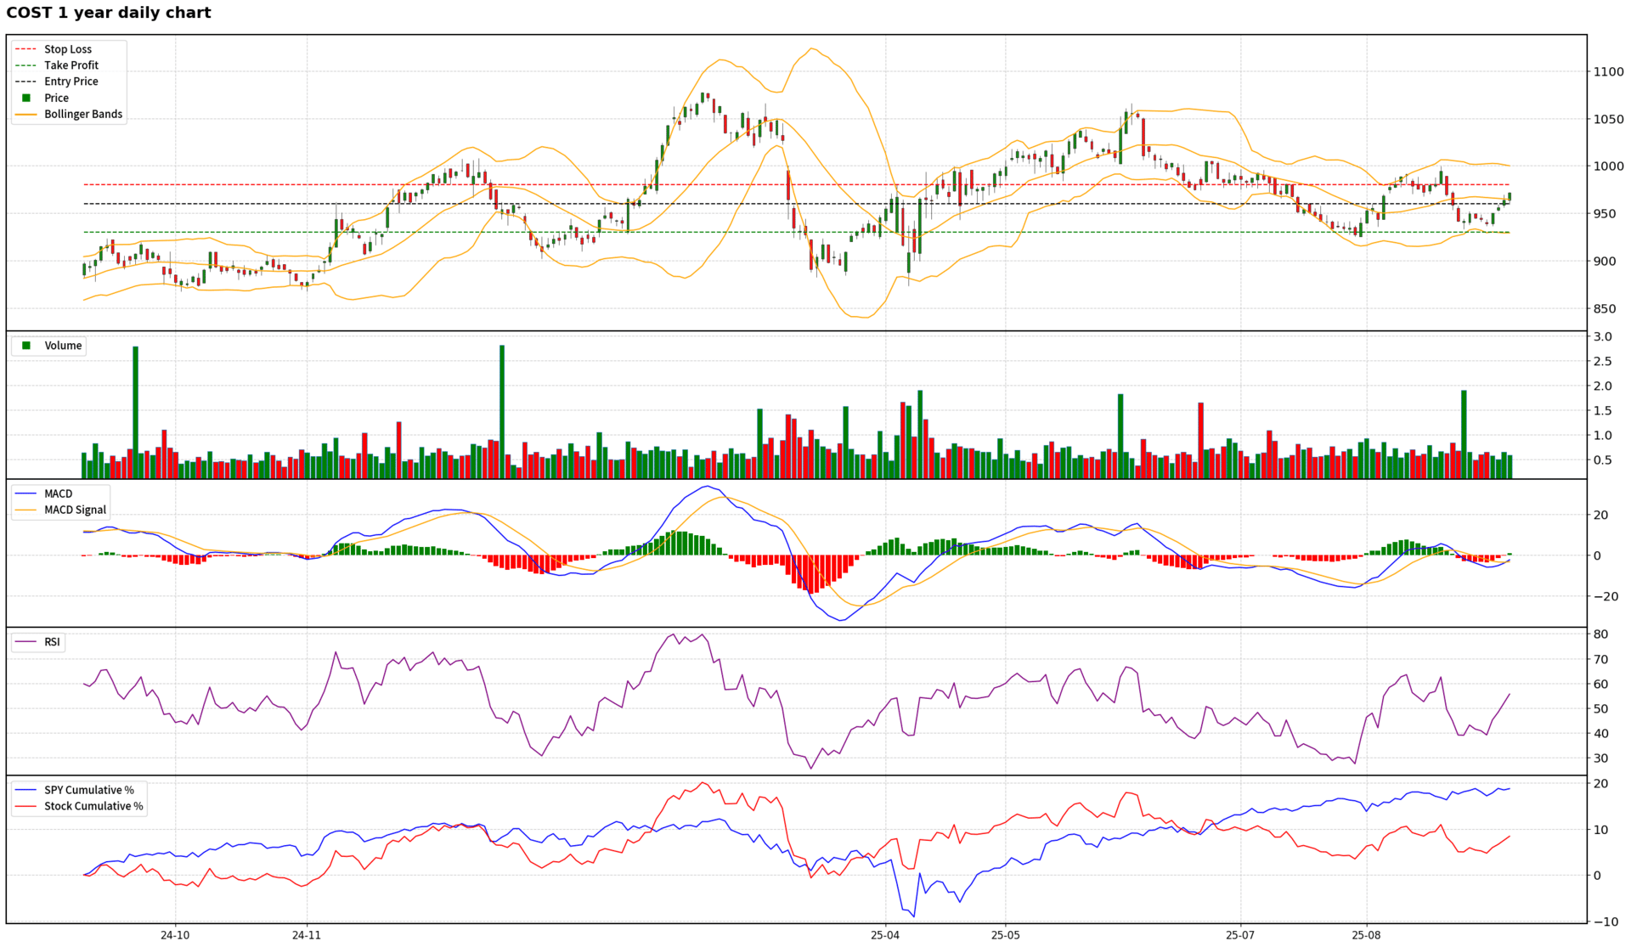This screenshot has height=947, width=1631.
Task: Click the 25-08 date axis label
Action: click(1366, 935)
